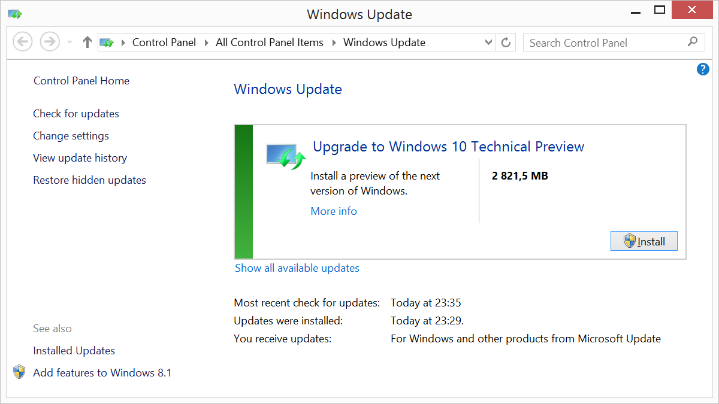Click the Upgrade to Windows 10 update icon
Screen dimensions: 719x404
(285, 154)
